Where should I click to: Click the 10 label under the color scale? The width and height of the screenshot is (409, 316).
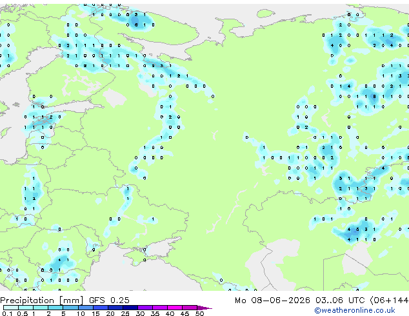pyautogui.click(x=81, y=313)
